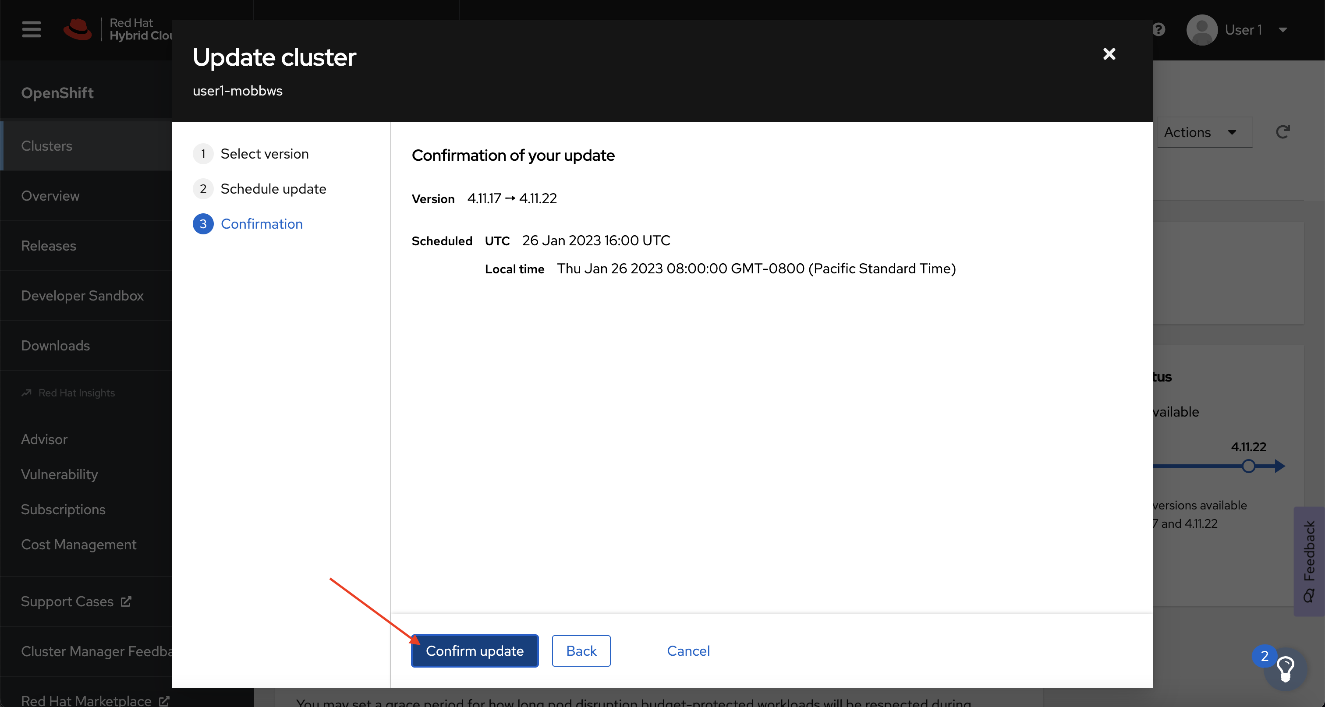Confirm the cluster update to 4.11.22
This screenshot has width=1325, height=707.
[474, 650]
